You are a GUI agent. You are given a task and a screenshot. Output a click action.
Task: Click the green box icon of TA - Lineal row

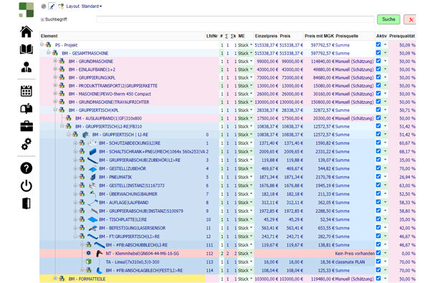88,262
